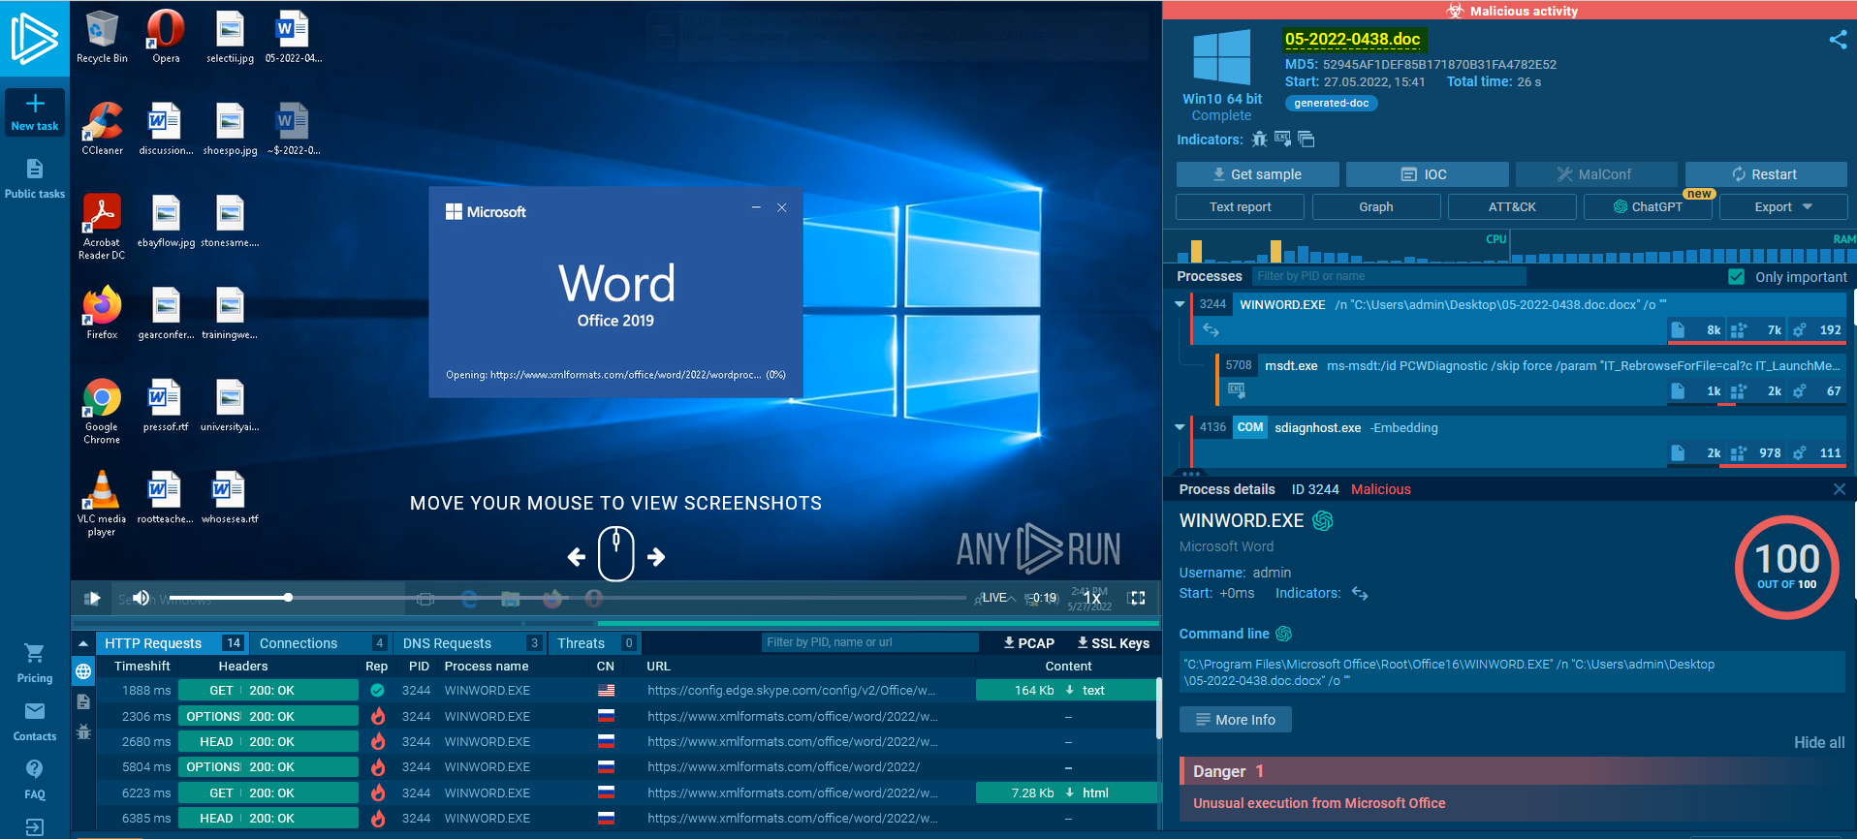Open ChatGPT analysis button
The width and height of the screenshot is (1857, 839).
(x=1648, y=207)
